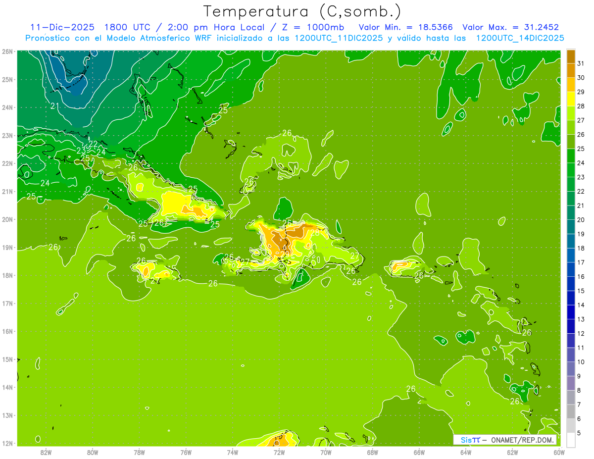Click the dark blue swatch between 14 and 15
The width and height of the screenshot is (594, 459).
tap(571, 298)
